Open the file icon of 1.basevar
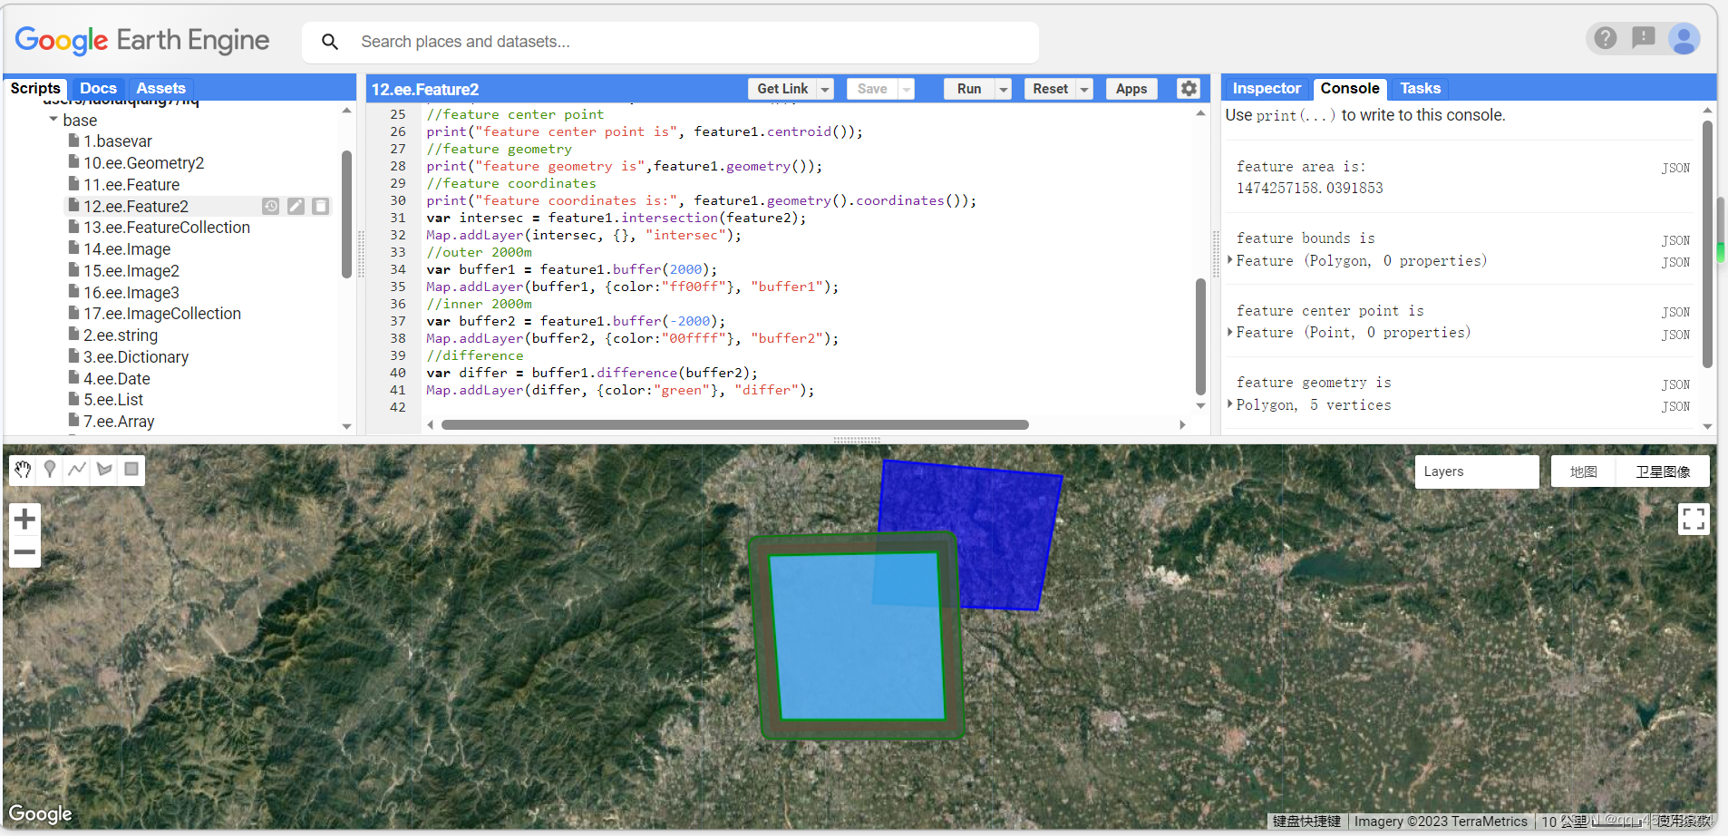Screen dimensions: 1728x836 (74, 141)
